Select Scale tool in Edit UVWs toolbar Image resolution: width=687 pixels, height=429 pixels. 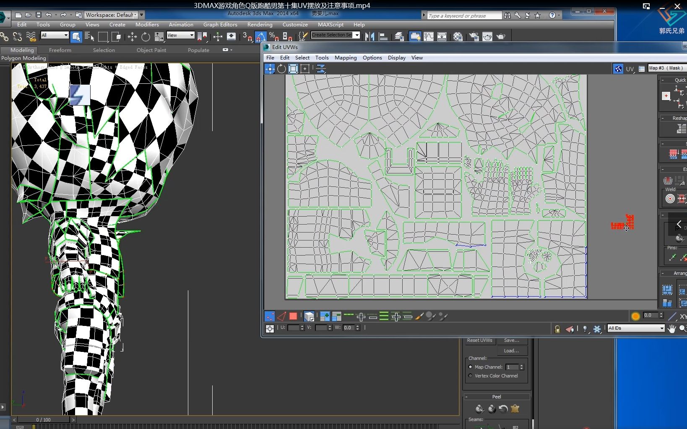tap(293, 69)
